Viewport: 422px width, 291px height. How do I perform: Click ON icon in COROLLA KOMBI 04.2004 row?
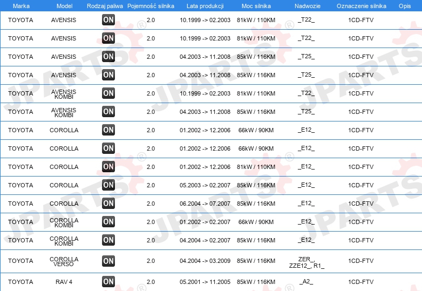pos(108,240)
